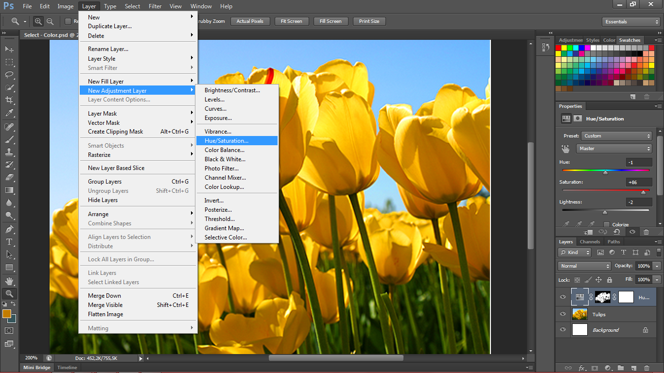Open the Essentials workspace dropdown

tap(631, 22)
